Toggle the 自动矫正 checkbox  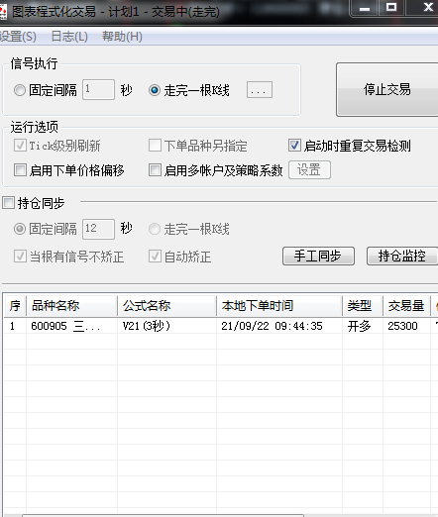(x=155, y=257)
